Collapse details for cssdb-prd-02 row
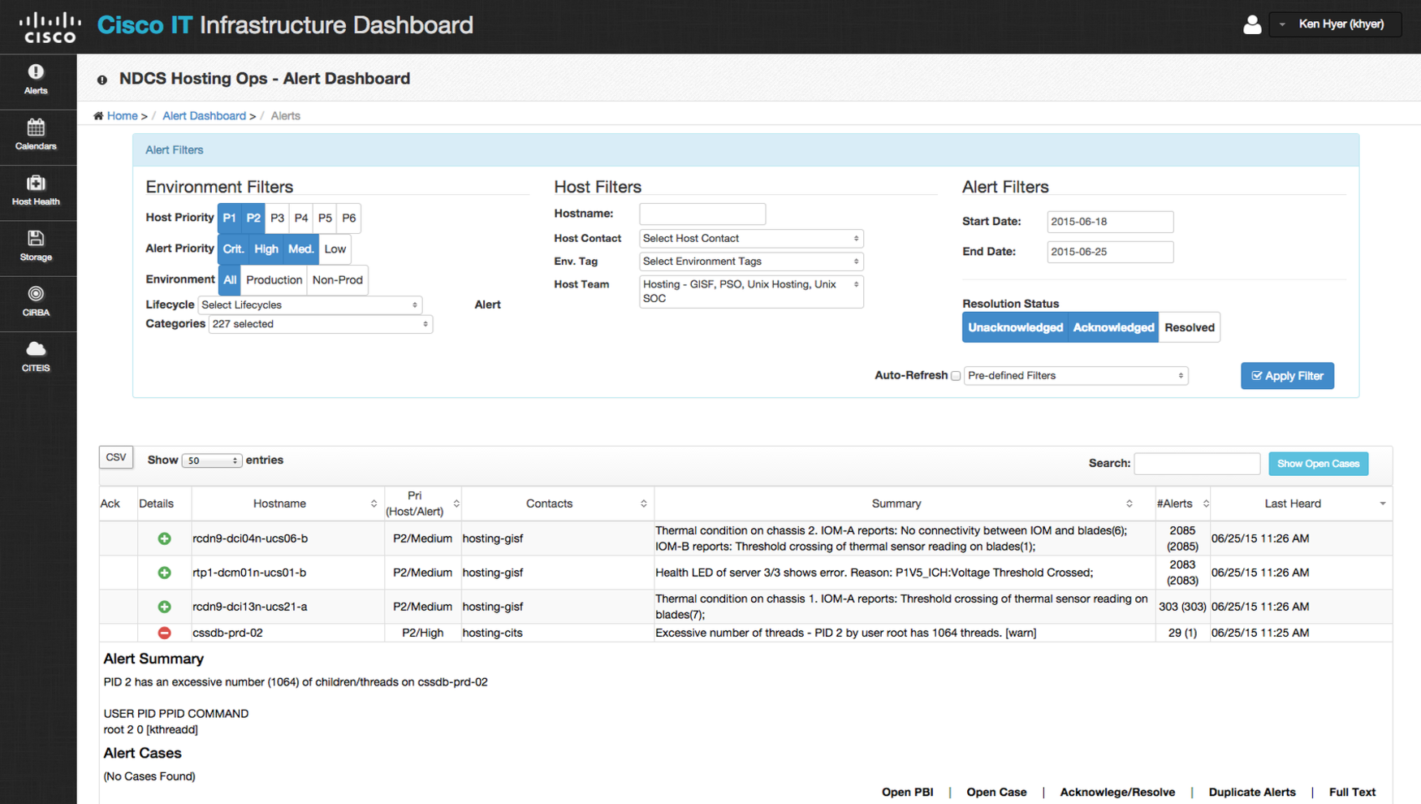This screenshot has width=1421, height=804. [164, 633]
